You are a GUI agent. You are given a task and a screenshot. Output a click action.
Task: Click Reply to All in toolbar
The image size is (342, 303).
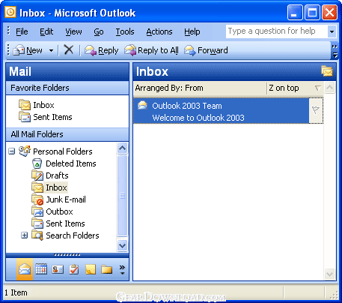tap(151, 50)
